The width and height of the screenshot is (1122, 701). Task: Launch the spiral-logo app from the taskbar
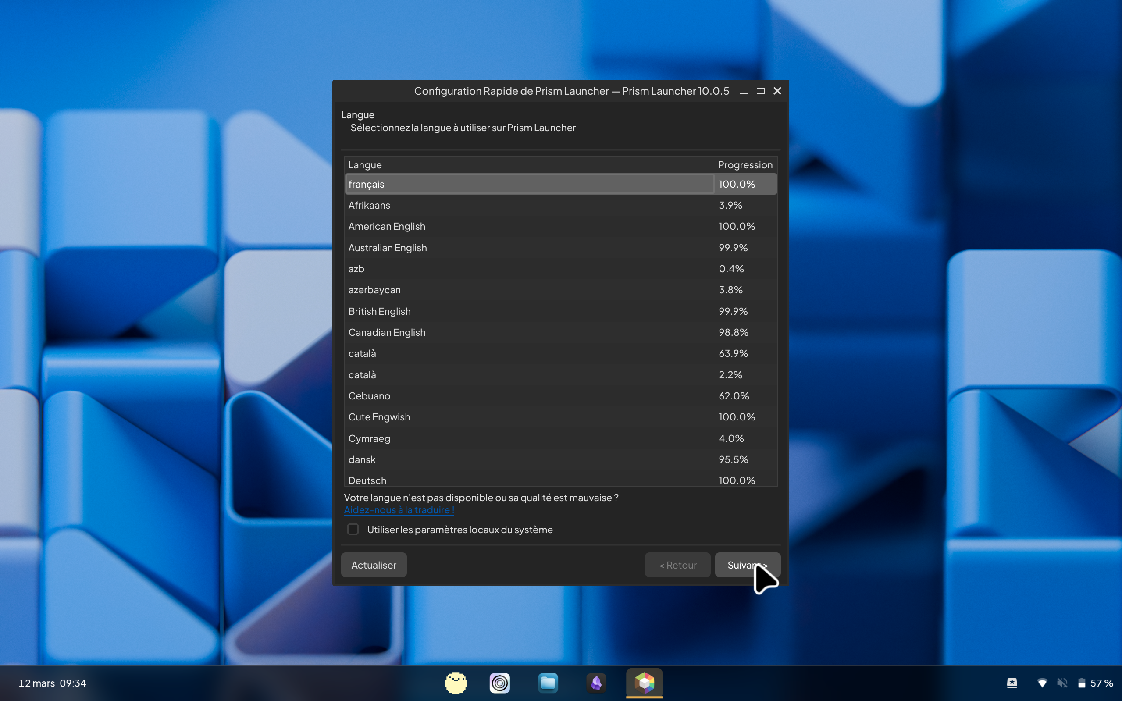pos(500,683)
